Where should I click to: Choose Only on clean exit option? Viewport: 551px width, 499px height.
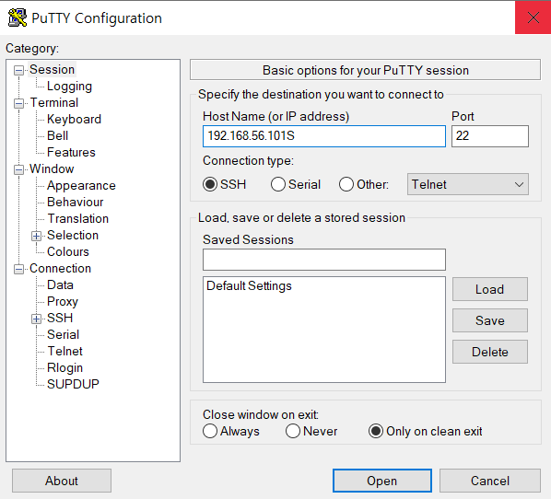click(x=376, y=431)
